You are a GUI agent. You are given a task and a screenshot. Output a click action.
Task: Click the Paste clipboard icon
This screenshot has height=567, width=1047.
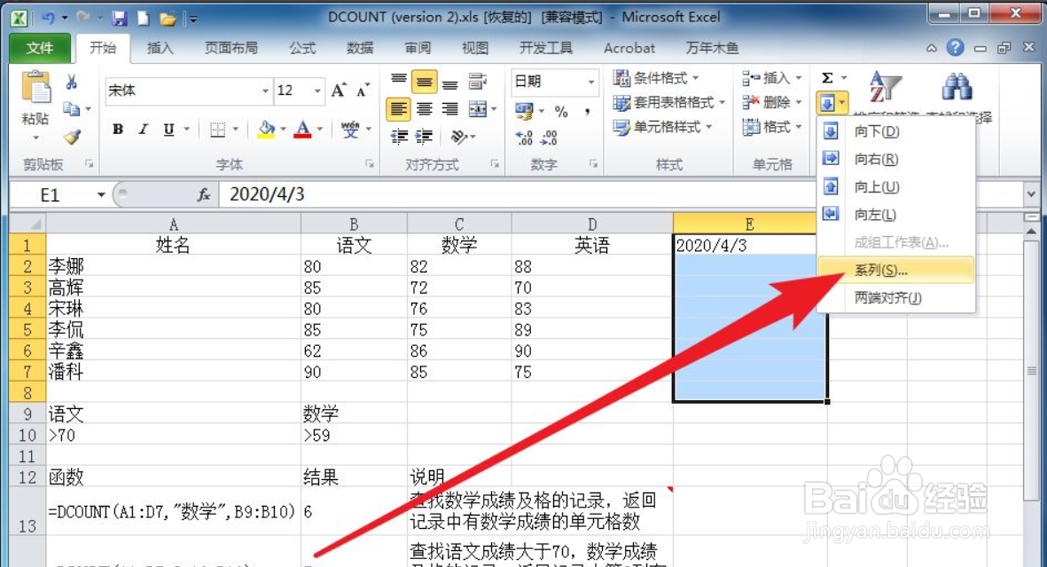click(x=35, y=88)
